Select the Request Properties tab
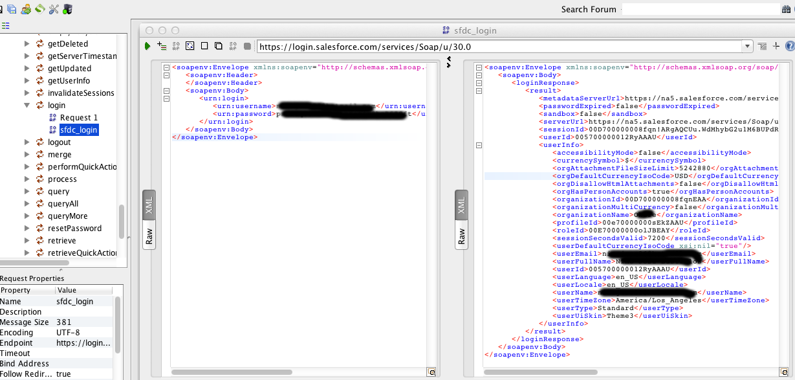 click(x=32, y=278)
